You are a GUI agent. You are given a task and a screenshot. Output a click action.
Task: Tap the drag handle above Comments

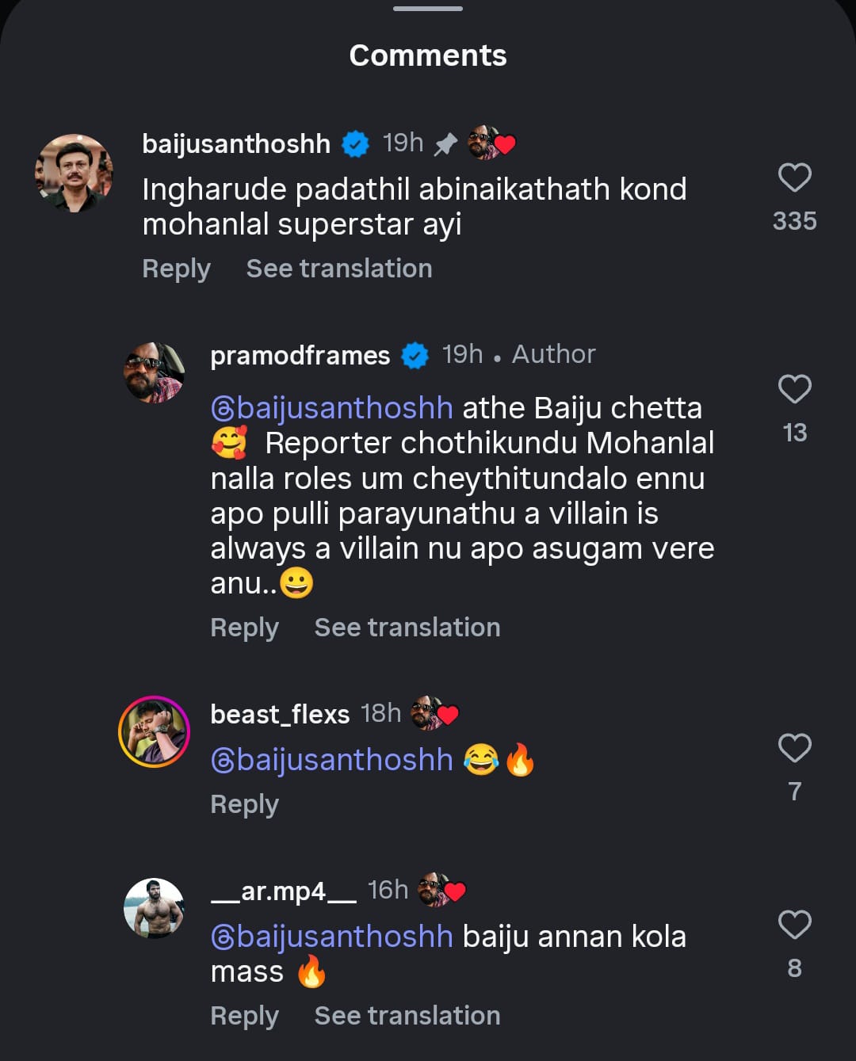click(428, 9)
